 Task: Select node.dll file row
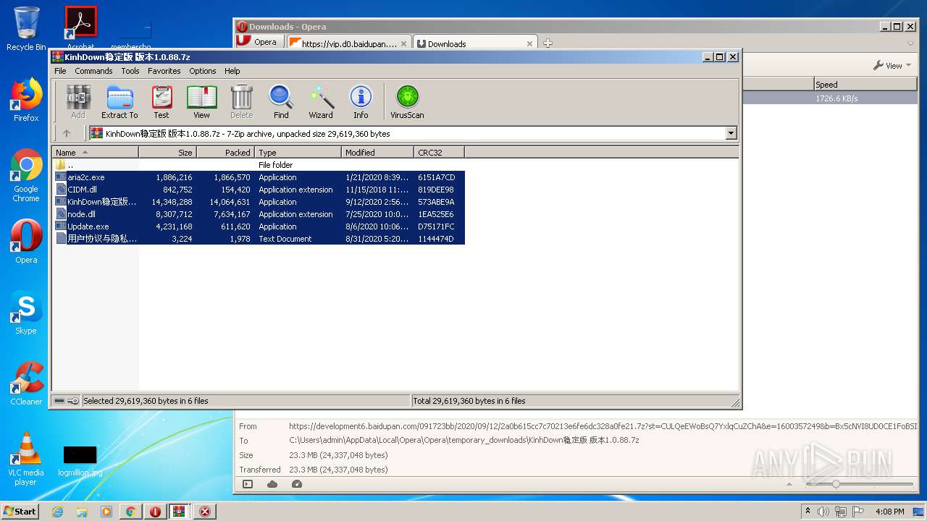(259, 214)
